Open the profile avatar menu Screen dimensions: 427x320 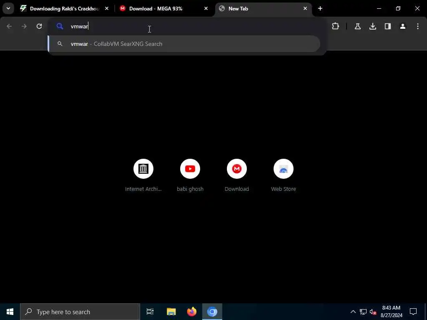[x=403, y=26]
